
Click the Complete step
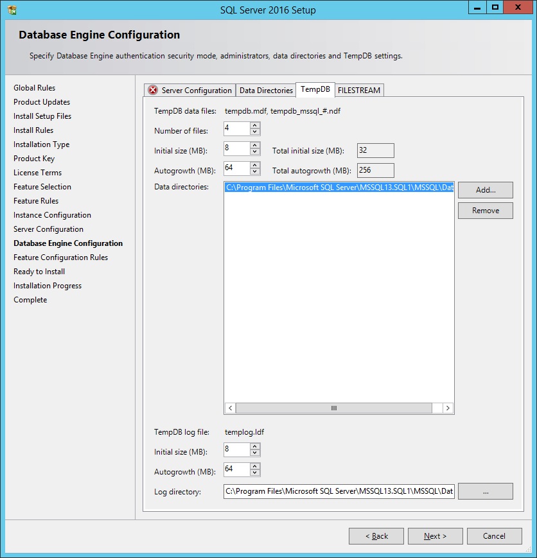30,300
